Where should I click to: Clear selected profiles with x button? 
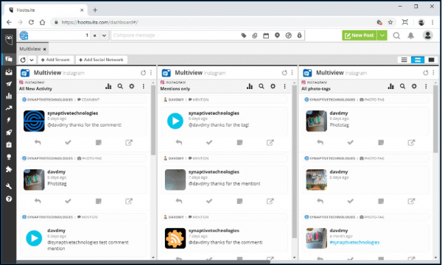tap(95, 35)
